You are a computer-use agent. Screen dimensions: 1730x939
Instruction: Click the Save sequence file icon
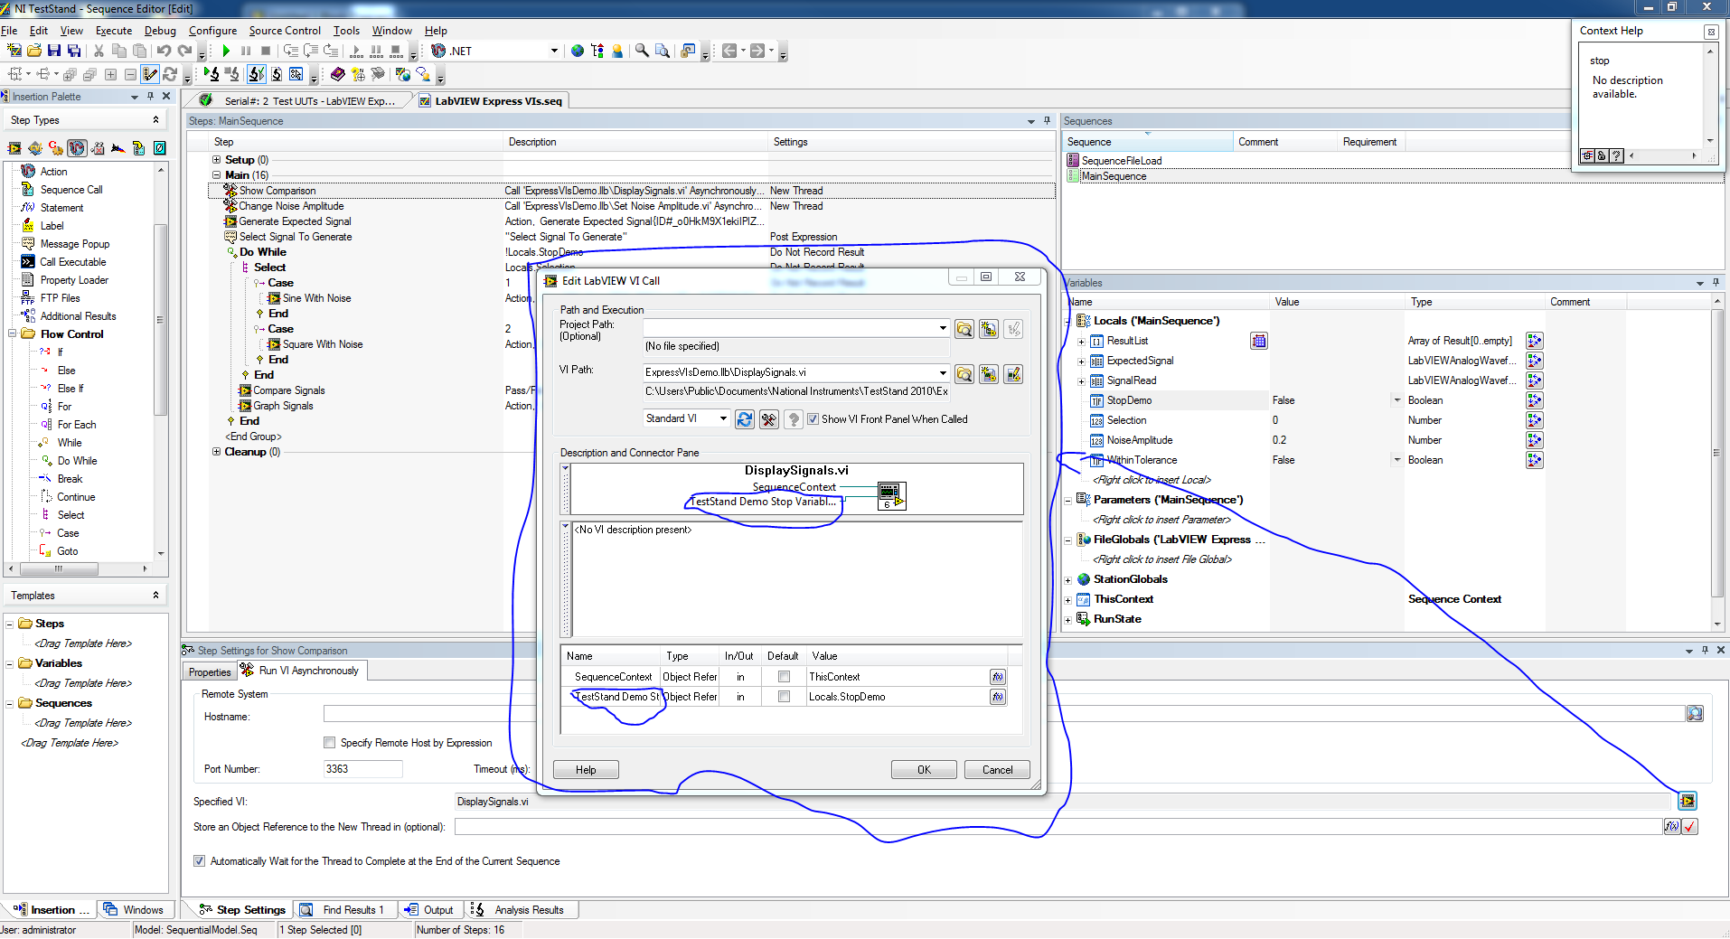(53, 51)
